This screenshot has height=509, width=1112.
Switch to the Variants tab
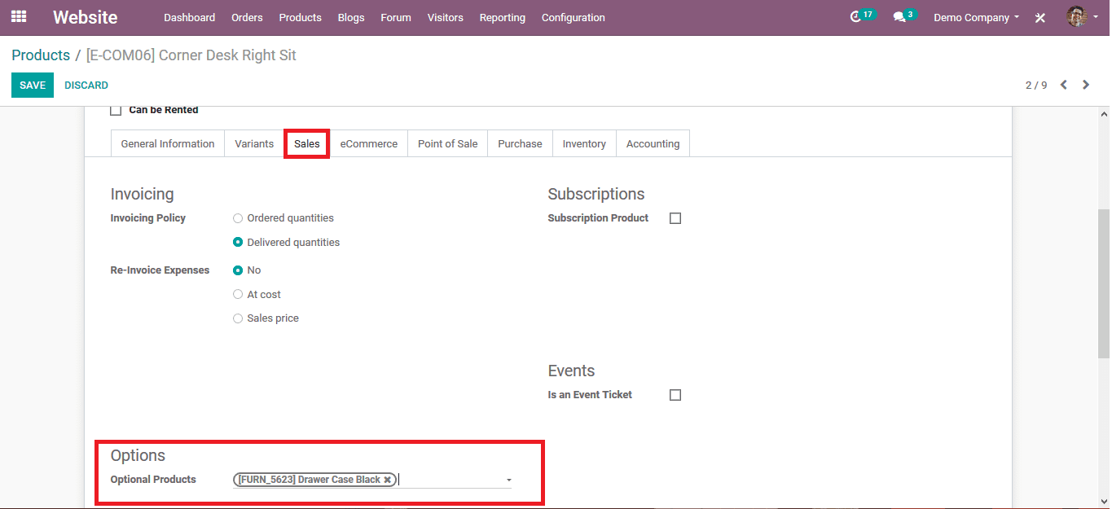[x=254, y=143]
